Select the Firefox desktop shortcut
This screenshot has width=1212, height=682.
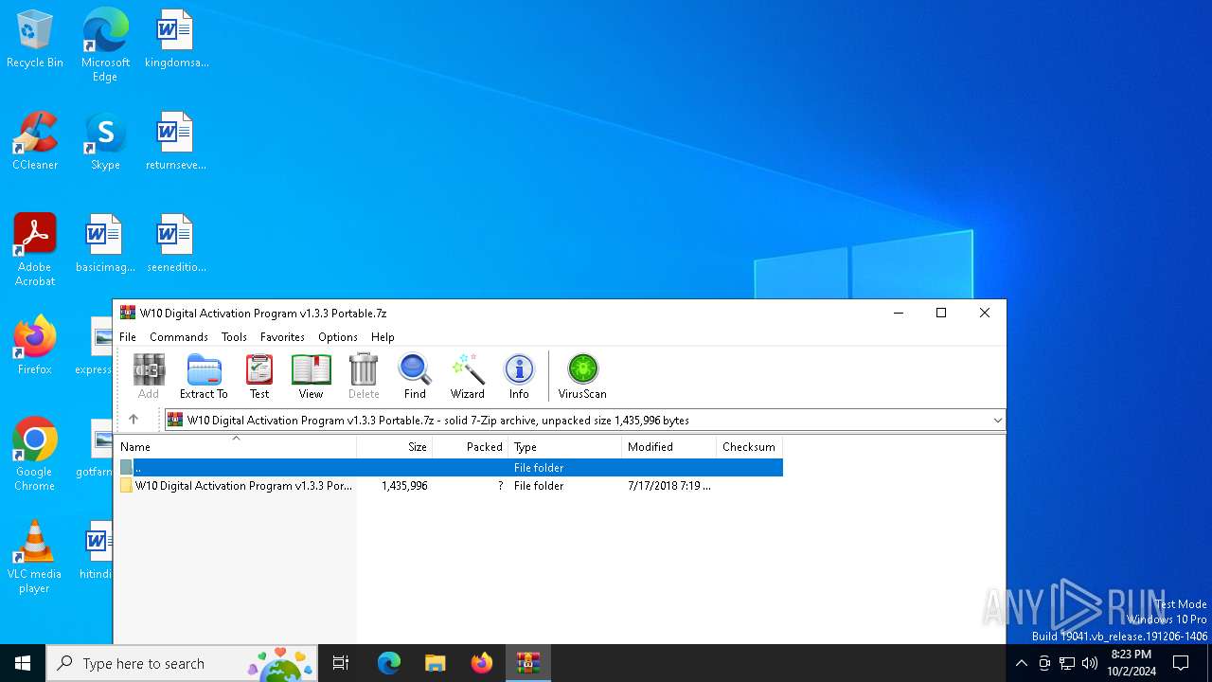35,346
